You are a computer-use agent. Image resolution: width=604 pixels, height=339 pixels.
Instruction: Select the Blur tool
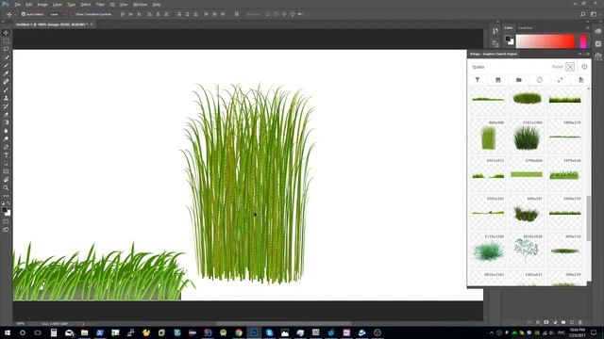coord(6,131)
